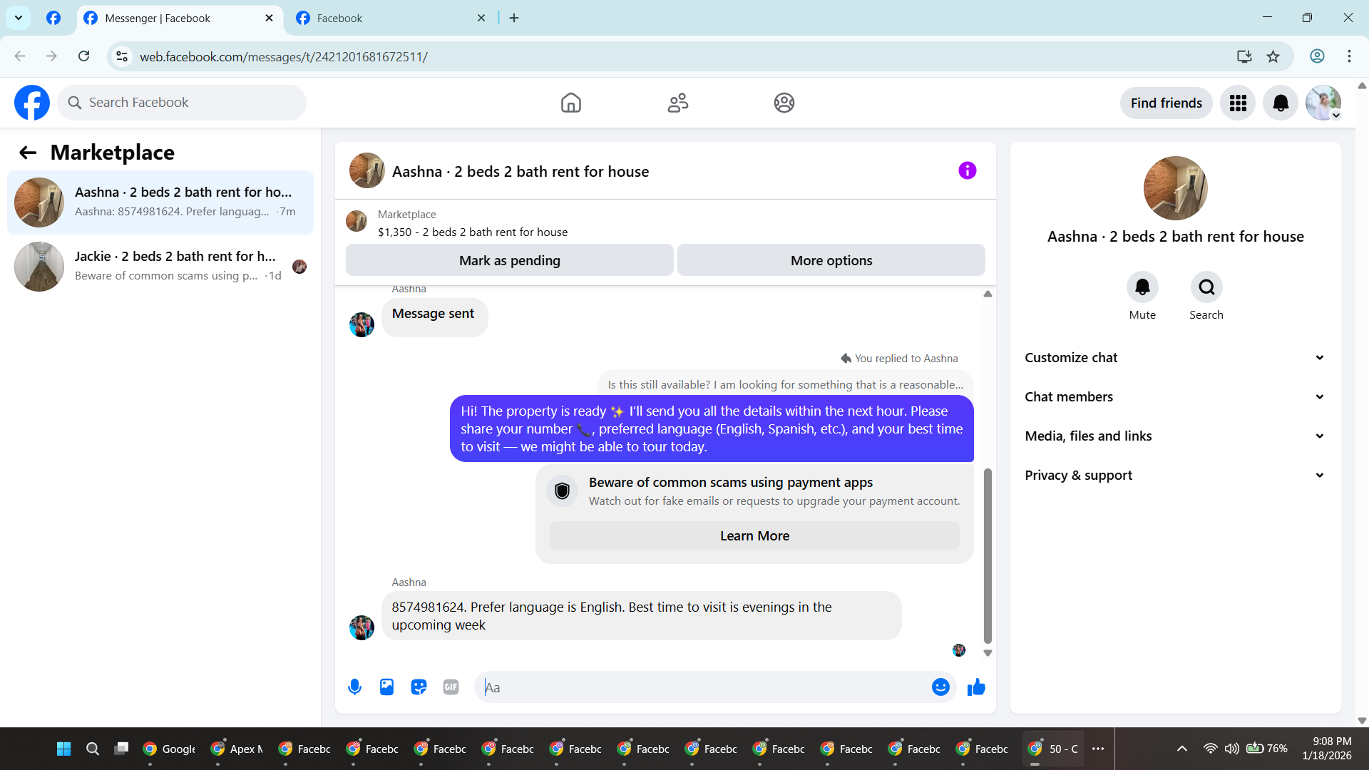
Task: Click the chat messages vertical scrollbar
Action: point(988,556)
